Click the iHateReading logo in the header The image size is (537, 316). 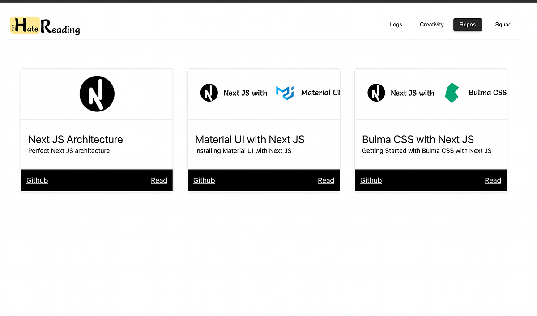(44, 26)
